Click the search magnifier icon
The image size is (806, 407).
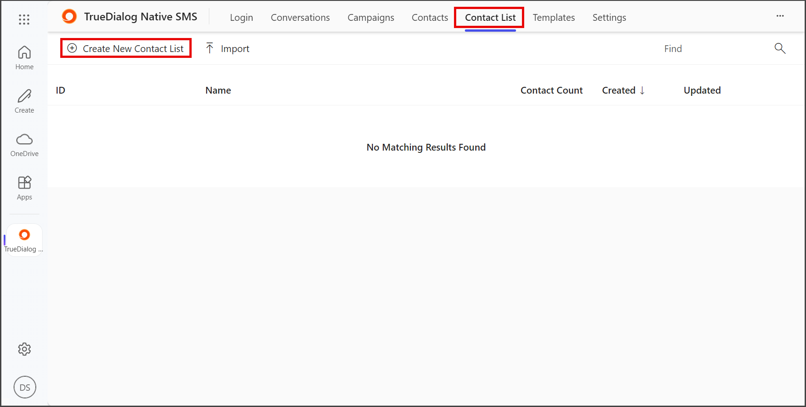pyautogui.click(x=780, y=48)
